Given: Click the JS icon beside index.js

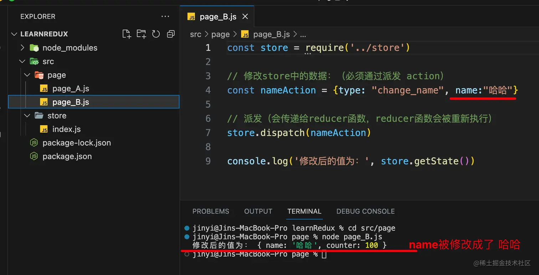Looking at the screenshot, I should point(44,129).
